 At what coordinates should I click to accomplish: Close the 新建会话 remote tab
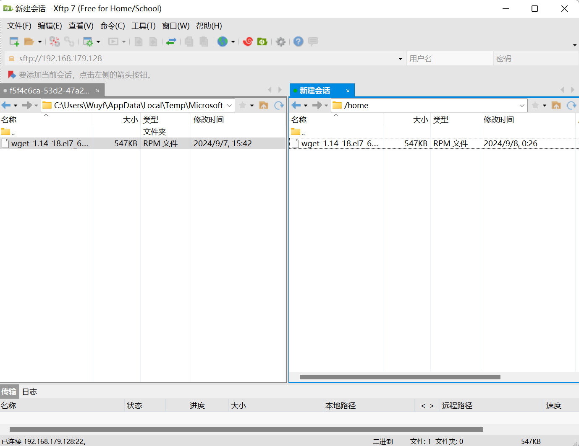point(348,91)
